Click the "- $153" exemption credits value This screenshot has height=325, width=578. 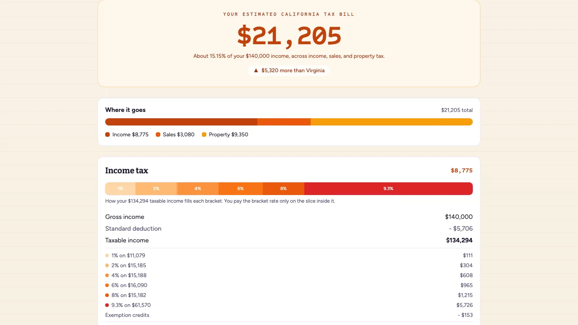tap(465, 315)
